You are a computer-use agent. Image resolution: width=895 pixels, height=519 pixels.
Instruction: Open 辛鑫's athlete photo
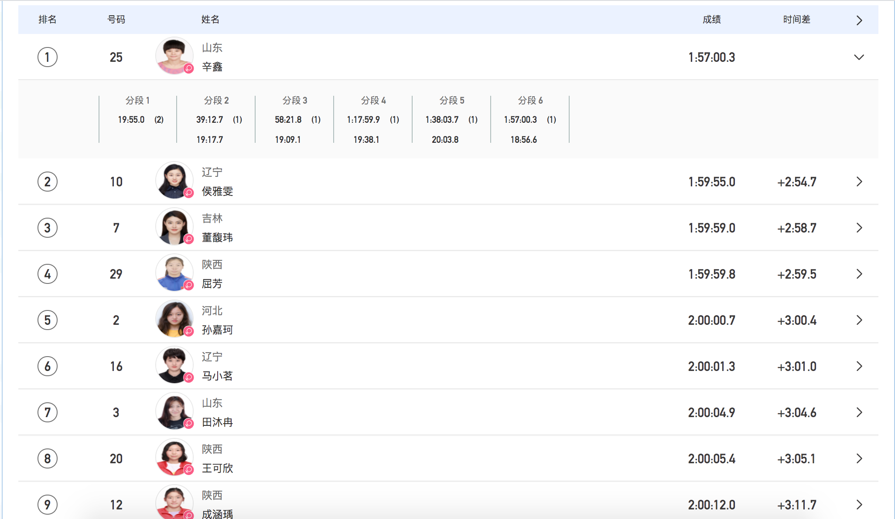point(174,56)
